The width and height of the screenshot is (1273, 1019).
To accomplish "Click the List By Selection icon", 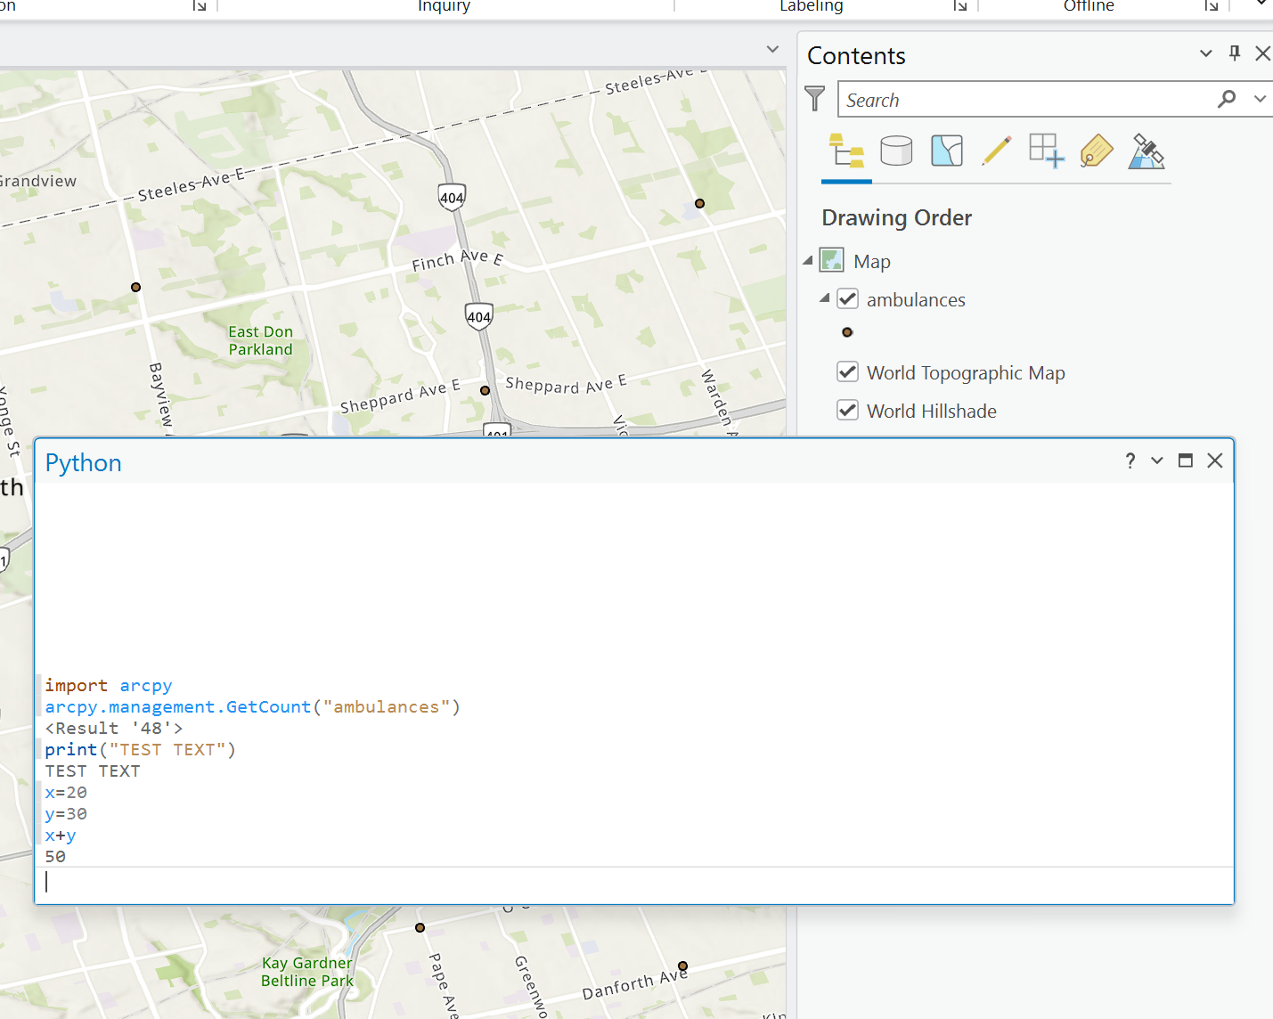I will 946,151.
